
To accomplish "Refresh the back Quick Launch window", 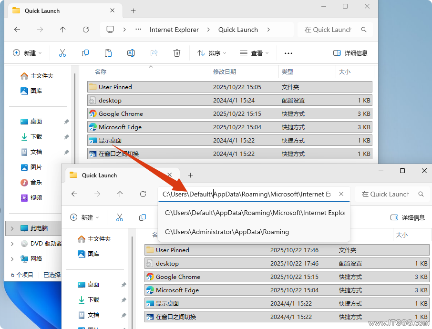I will 86,30.
